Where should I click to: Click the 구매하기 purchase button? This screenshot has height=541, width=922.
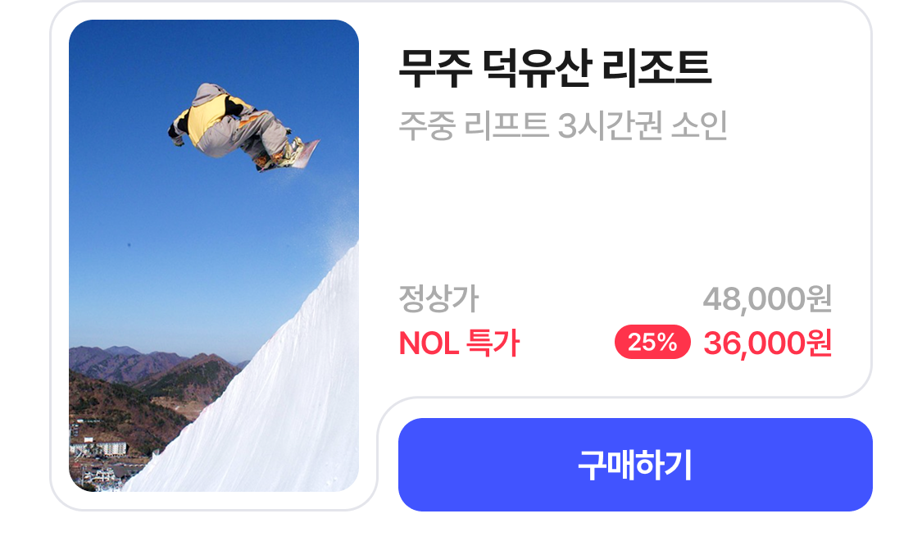click(635, 465)
